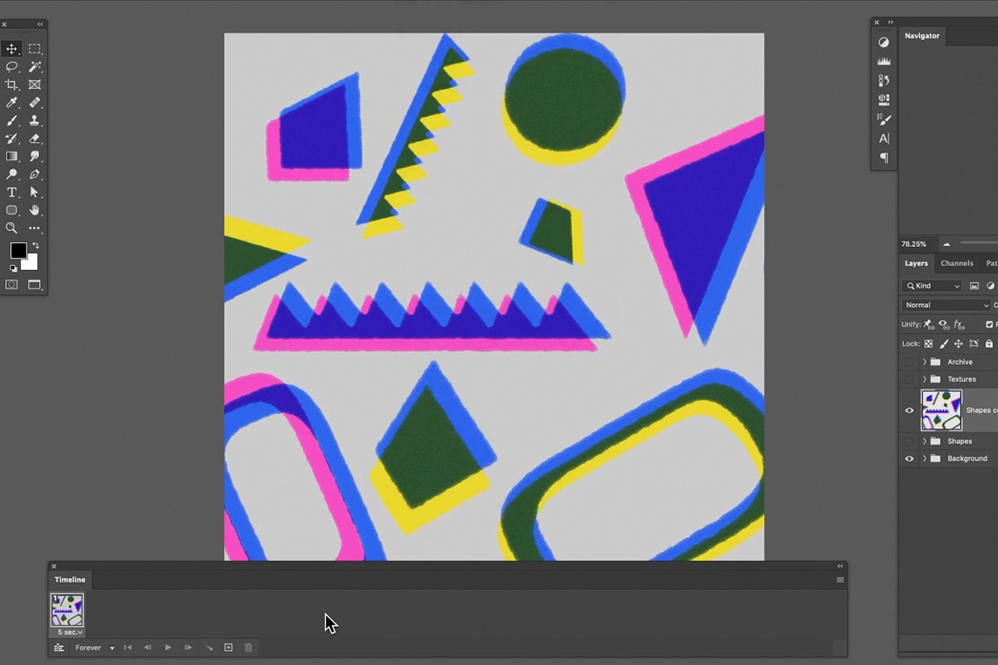The image size is (998, 665).
Task: Click the Navigator zoom-out mountain icon
Action: (x=946, y=244)
